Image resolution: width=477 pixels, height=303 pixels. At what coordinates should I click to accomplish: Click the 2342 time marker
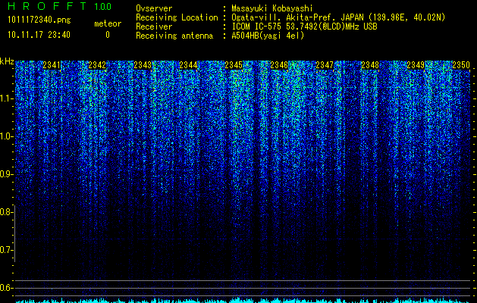point(97,65)
